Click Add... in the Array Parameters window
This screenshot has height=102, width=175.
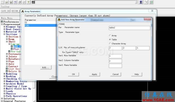click(46, 67)
